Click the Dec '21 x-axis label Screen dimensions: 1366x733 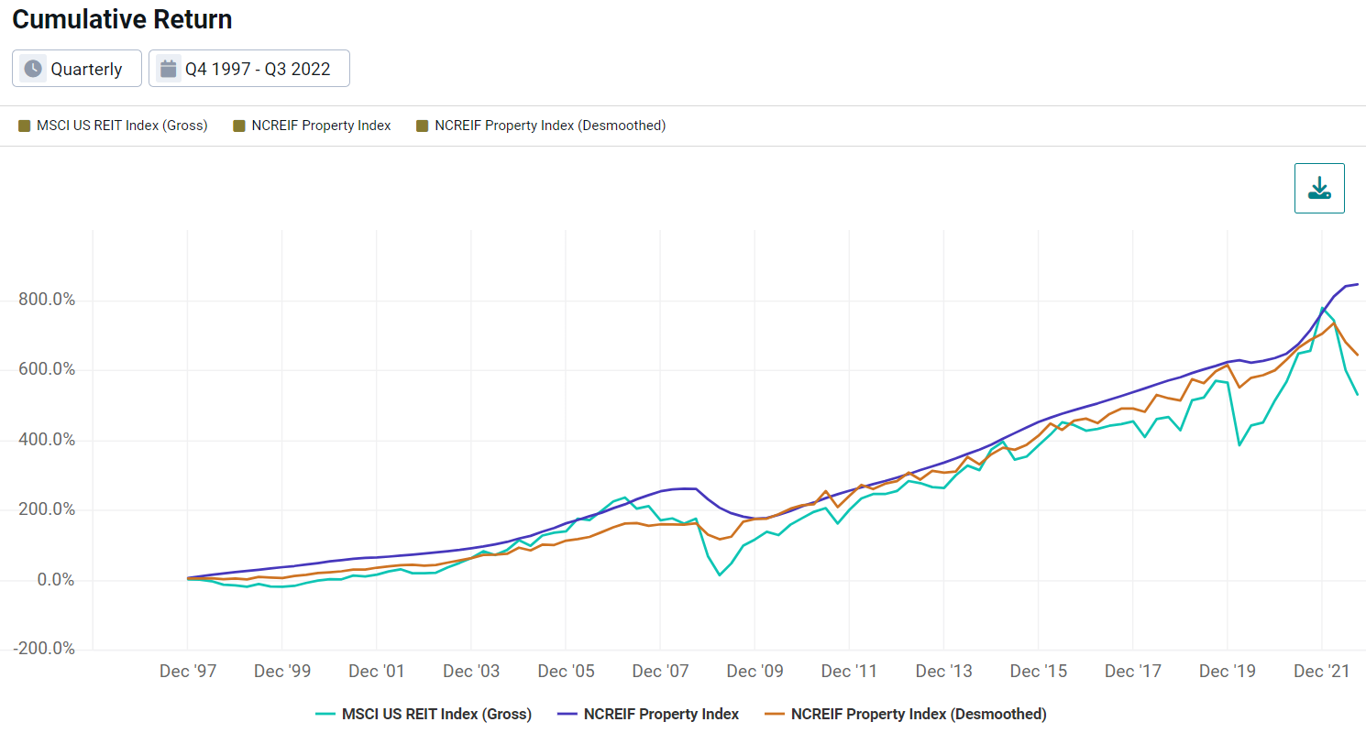click(1322, 672)
